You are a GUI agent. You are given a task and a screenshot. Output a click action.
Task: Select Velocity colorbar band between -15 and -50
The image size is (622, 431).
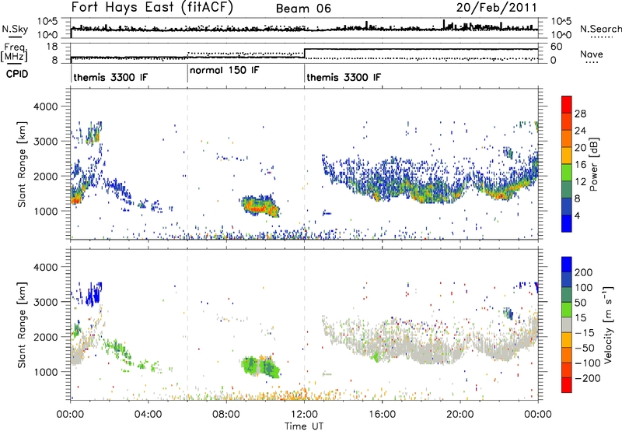coord(567,340)
